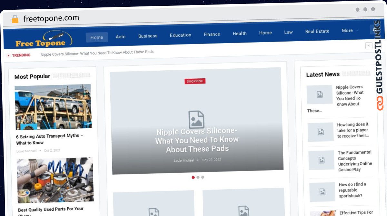387x216 pixels.
Task: Open the Law category
Action: tap(288, 32)
